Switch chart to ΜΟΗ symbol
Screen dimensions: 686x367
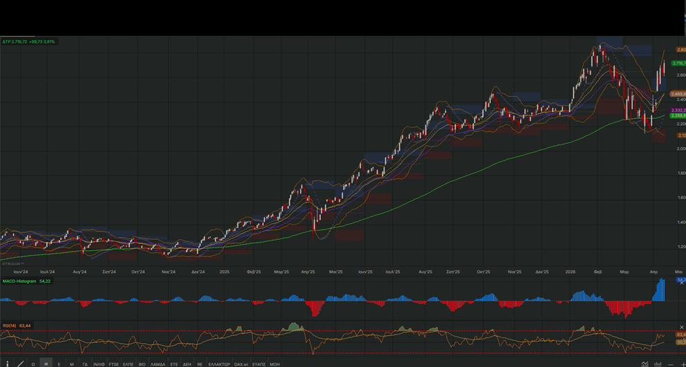[x=275, y=364]
